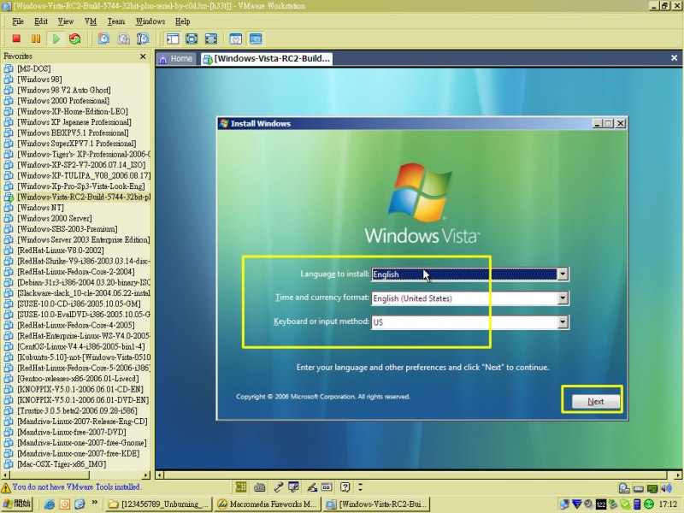Click the Windows-Vista-RC2 taskbar button

tap(377, 504)
